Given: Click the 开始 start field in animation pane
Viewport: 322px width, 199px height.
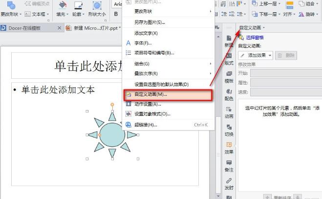Looking at the screenshot, I should point(286,73).
